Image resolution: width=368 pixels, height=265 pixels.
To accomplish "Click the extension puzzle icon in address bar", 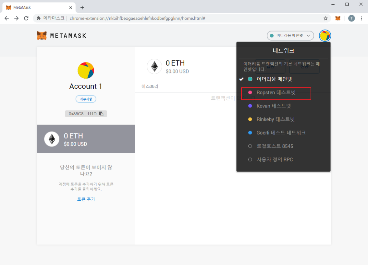I will pyautogui.click(x=39, y=18).
